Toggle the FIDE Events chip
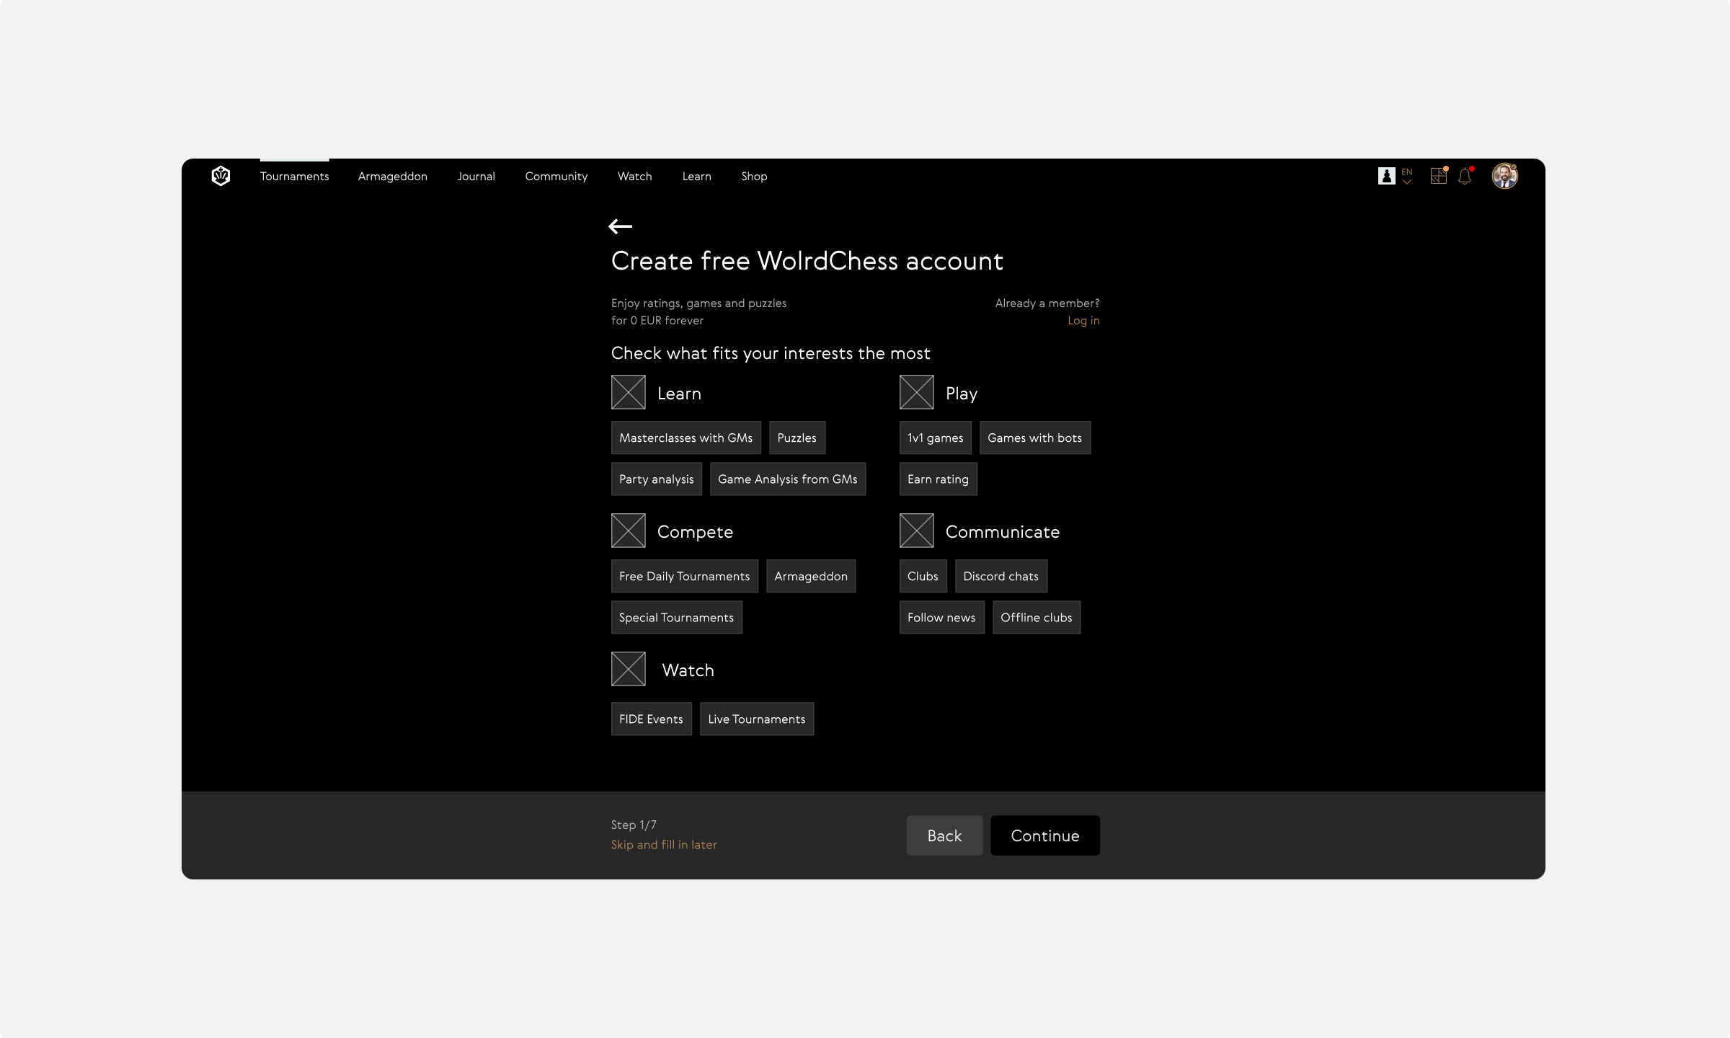Image resolution: width=1730 pixels, height=1038 pixels. (651, 719)
